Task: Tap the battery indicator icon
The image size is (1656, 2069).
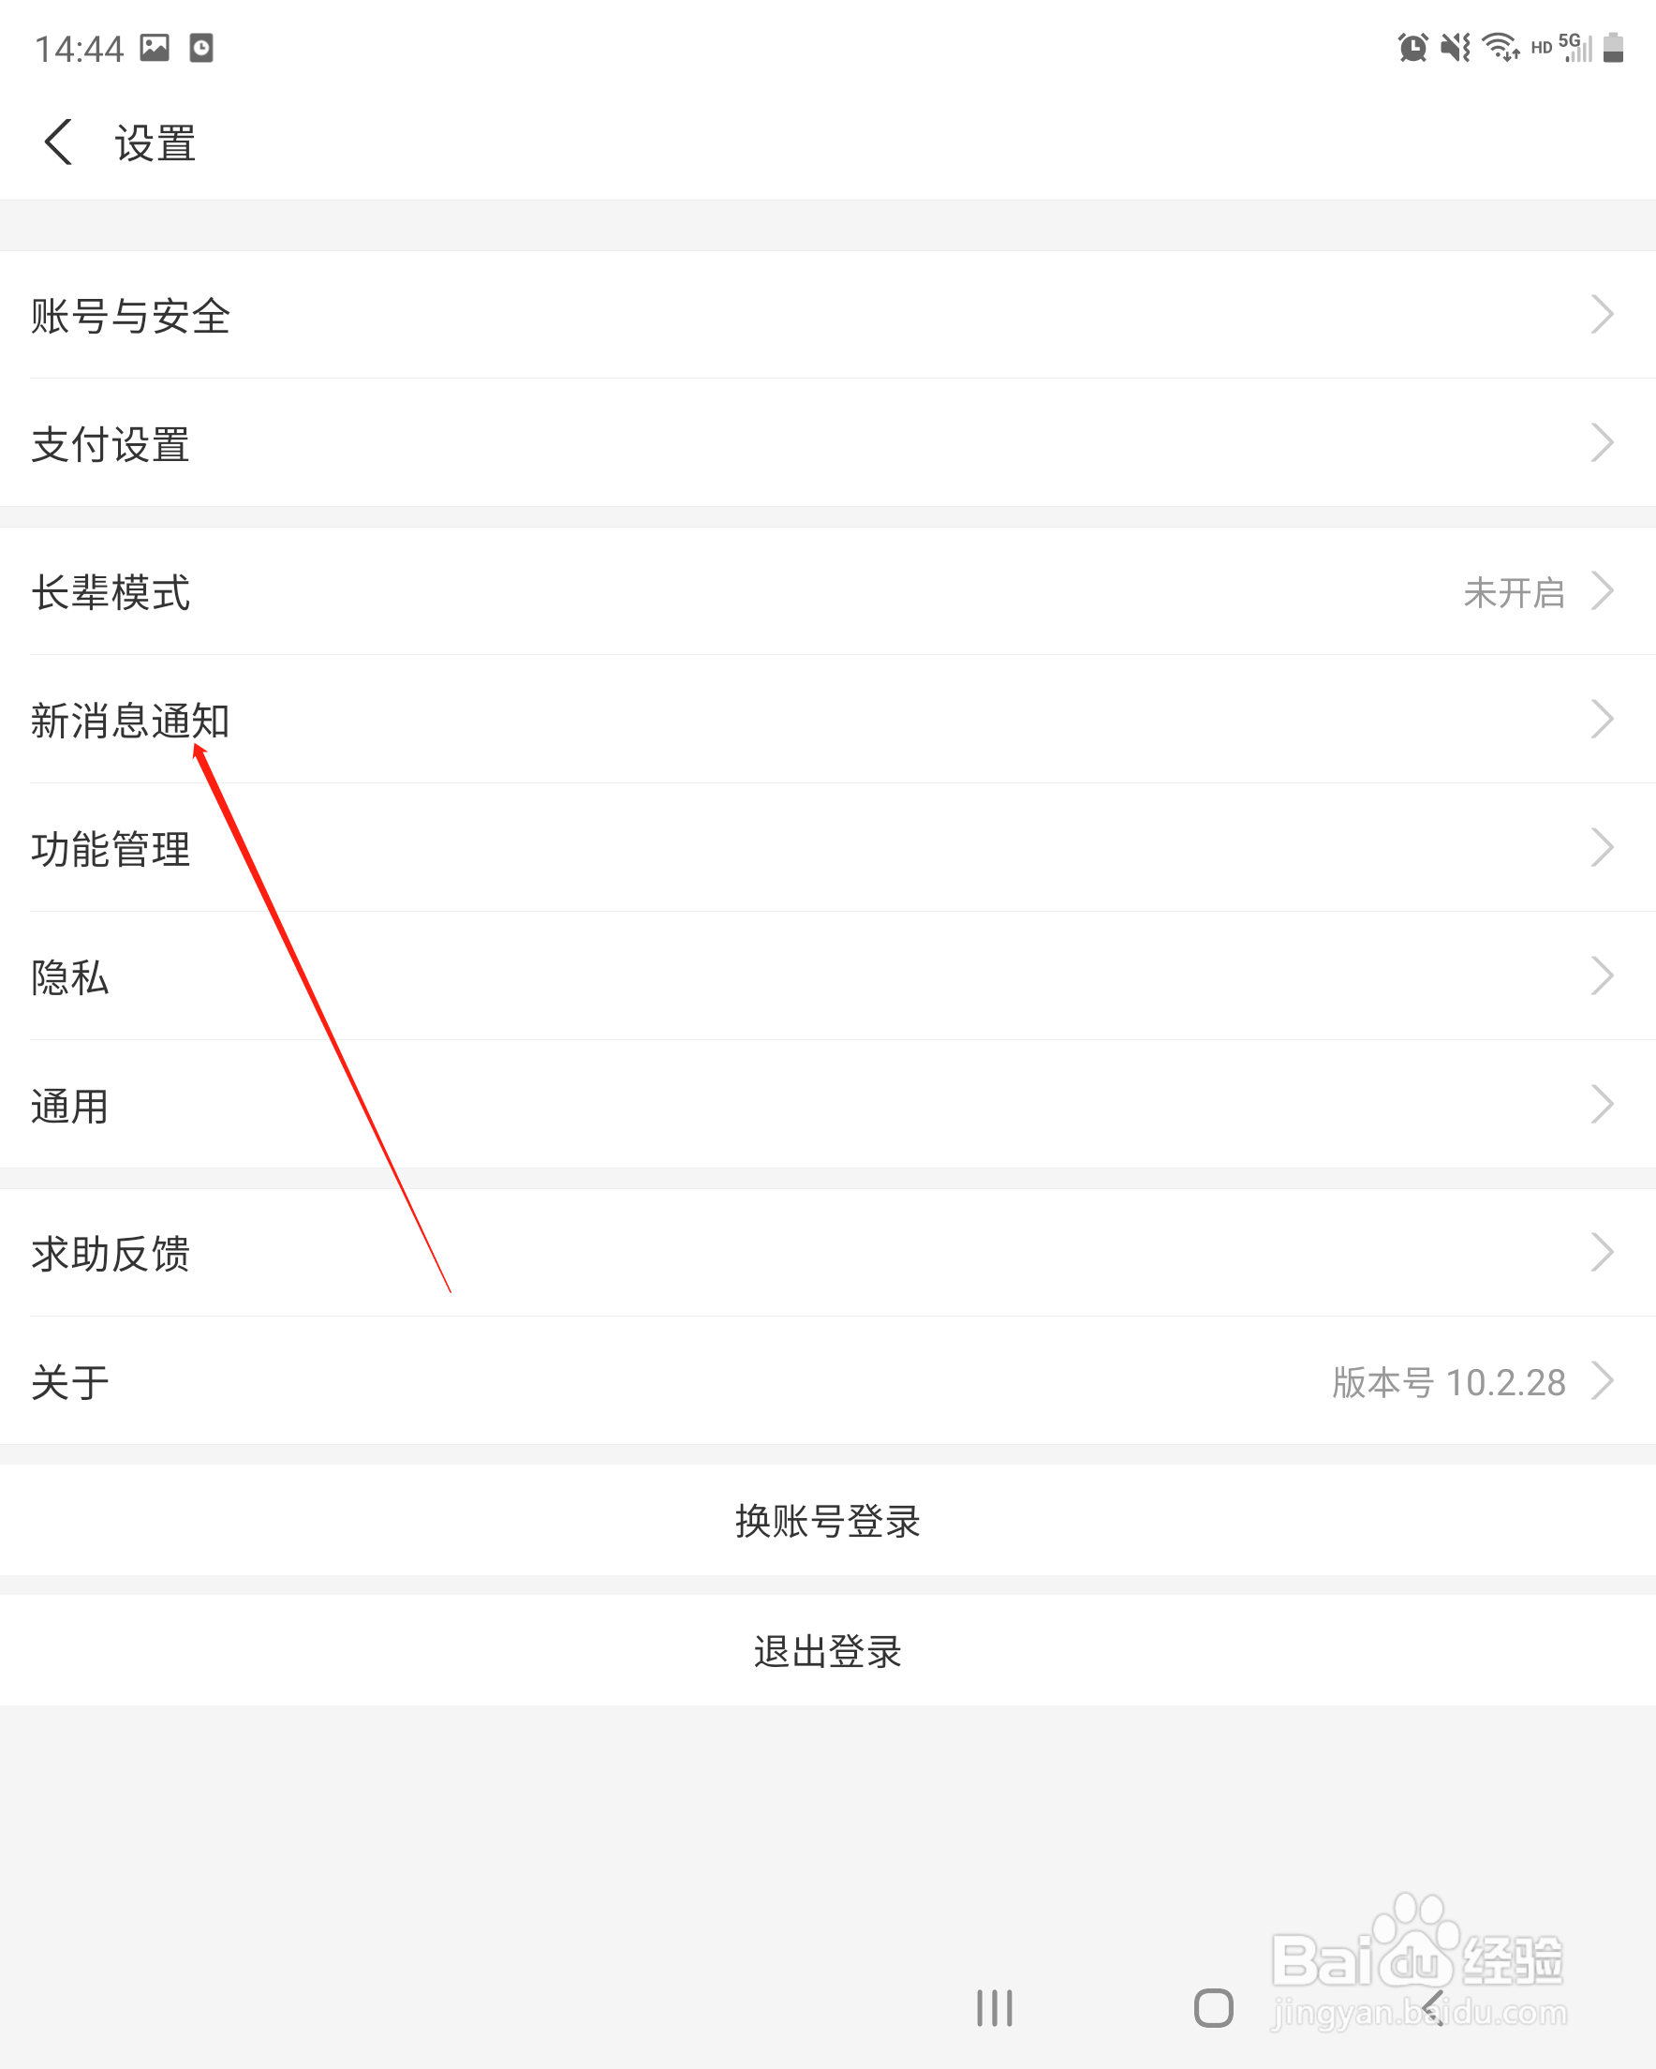Action: (1614, 47)
